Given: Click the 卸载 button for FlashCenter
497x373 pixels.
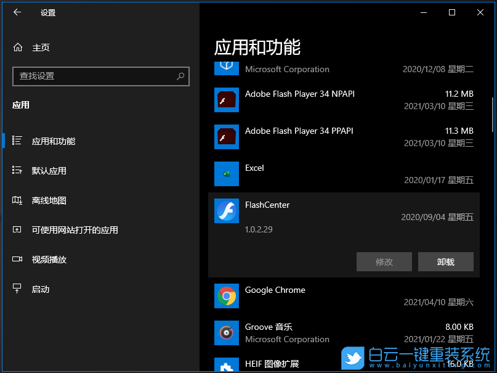Looking at the screenshot, I should click(446, 261).
